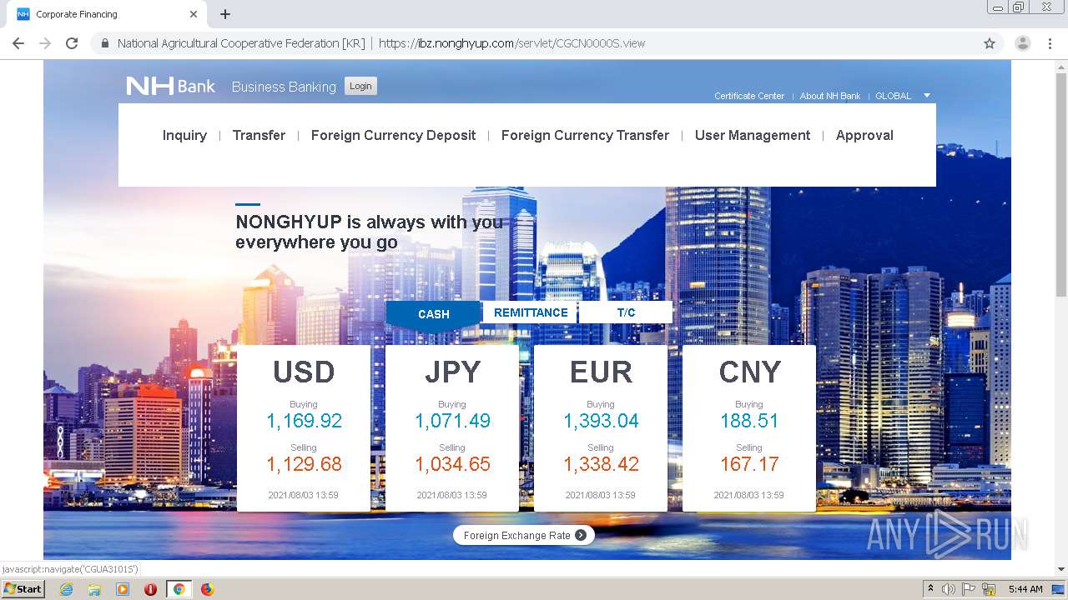Show hidden system tray icons
This screenshot has width=1068, height=600.
(930, 589)
